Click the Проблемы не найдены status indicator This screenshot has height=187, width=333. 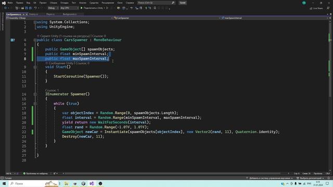click(x=35, y=173)
